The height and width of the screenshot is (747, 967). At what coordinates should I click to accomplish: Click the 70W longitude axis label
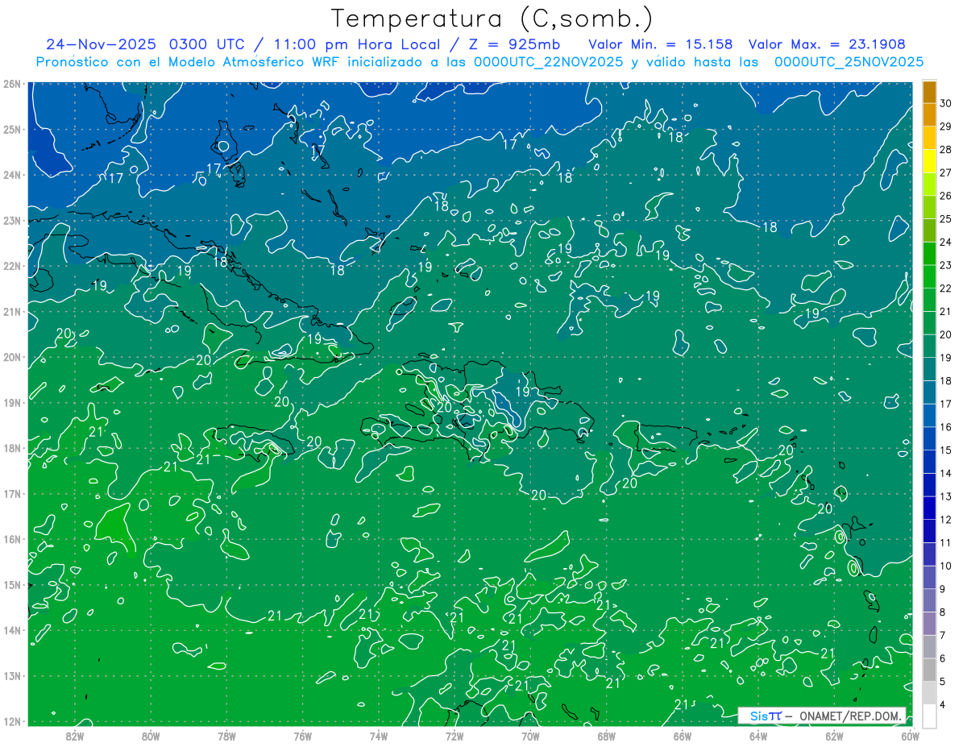pyautogui.click(x=530, y=736)
